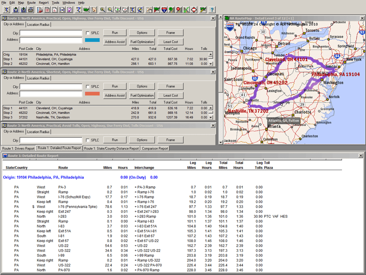The height and width of the screenshot is (275, 366).
Task: Click the Nashville, TN 37202 map label
Action: coord(248,111)
